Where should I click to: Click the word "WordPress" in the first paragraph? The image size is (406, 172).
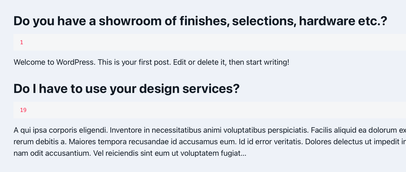click(x=75, y=62)
